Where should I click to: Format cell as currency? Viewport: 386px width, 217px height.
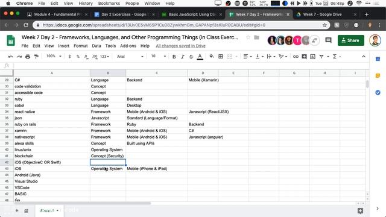point(70,57)
